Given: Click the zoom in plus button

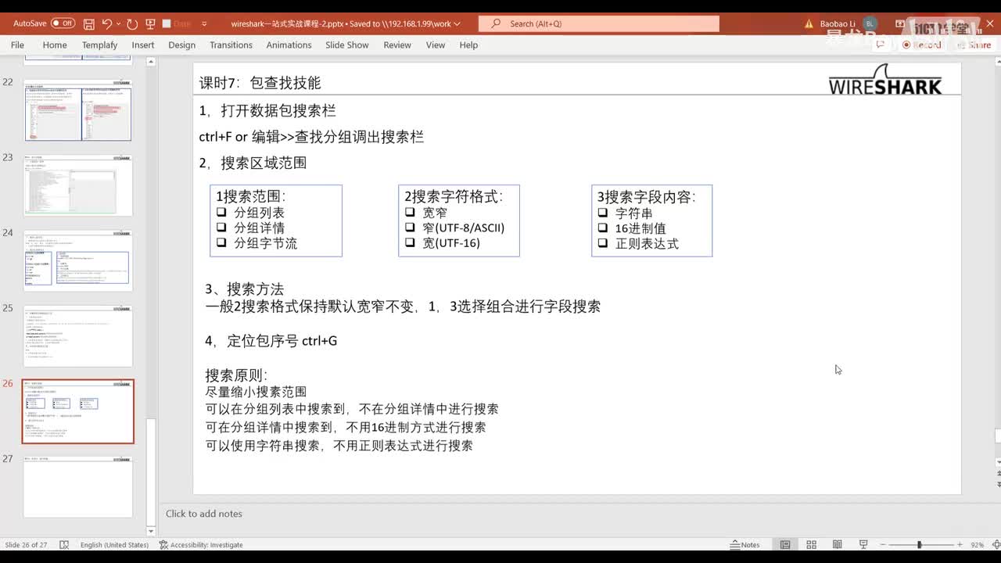Looking at the screenshot, I should pos(960,545).
